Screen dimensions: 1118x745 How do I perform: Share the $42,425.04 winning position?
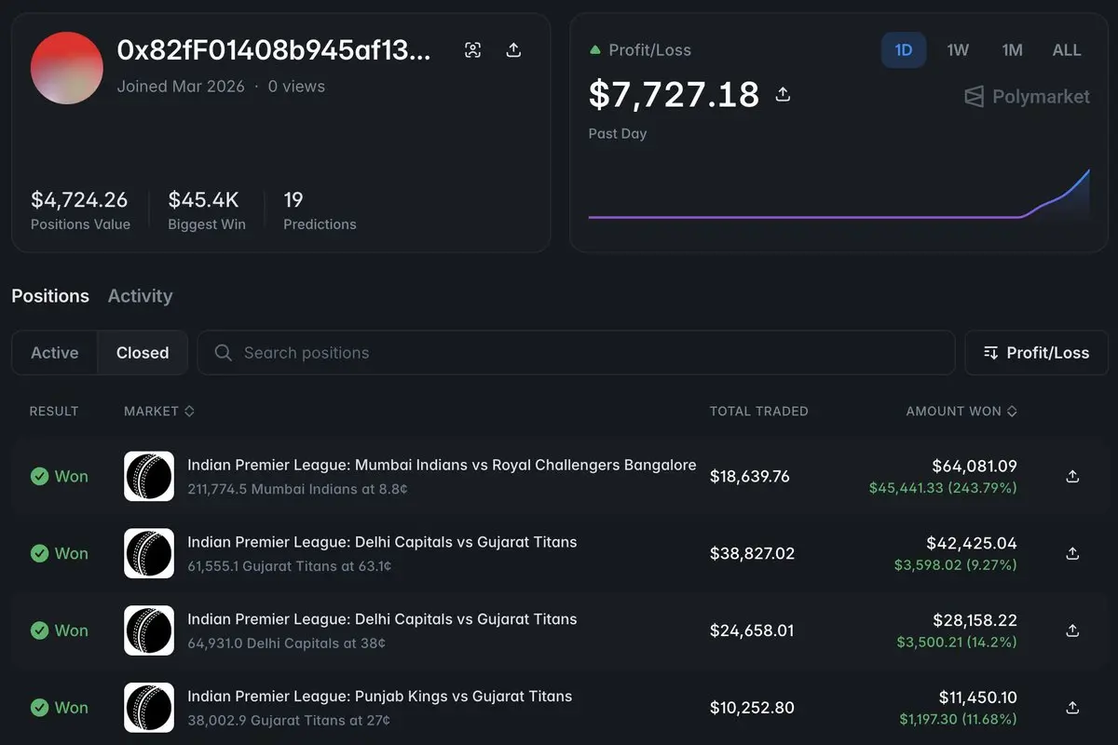click(x=1072, y=553)
